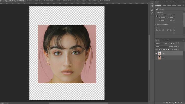Viewport: 185px width, 104px height.
Task: Switch to the Paths tab
Action: pos(168,40)
